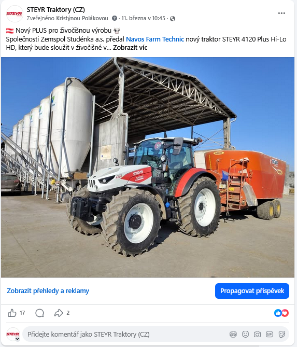
Task: Click the Like thumbs-up icon
Action: point(12,313)
